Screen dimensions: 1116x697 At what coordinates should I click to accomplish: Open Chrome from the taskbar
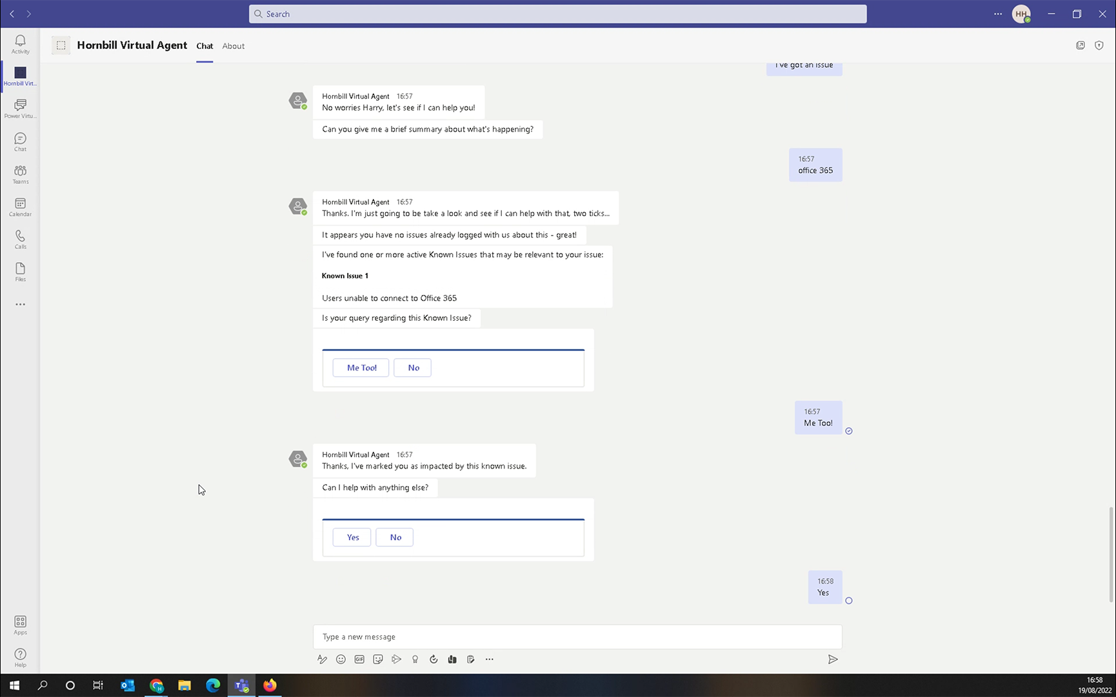click(156, 685)
